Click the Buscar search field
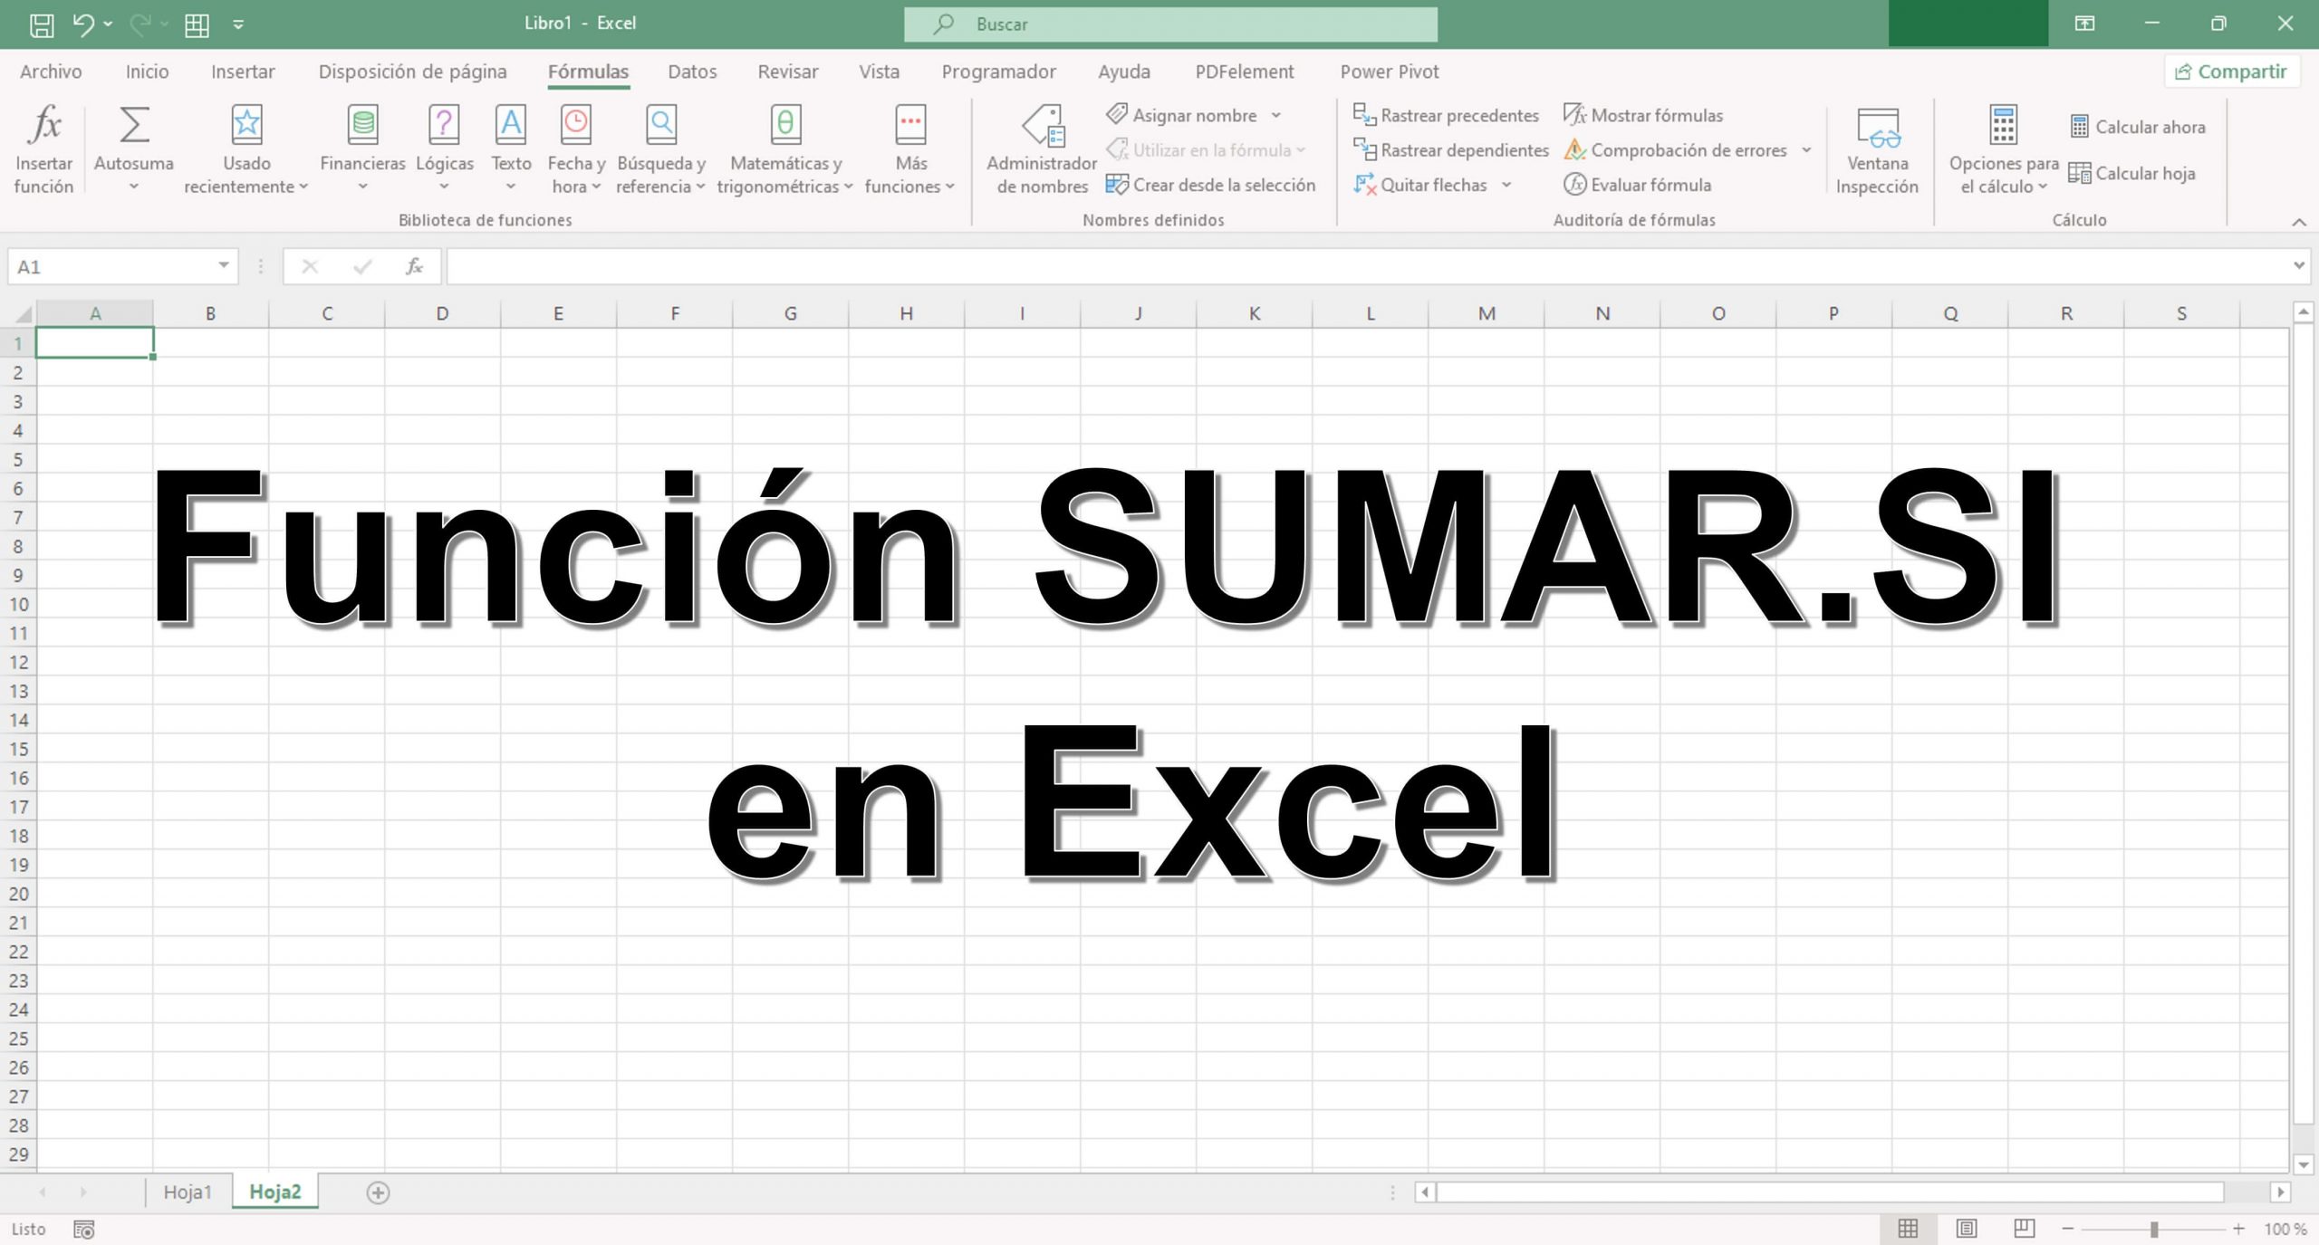The image size is (2319, 1245). [x=1170, y=24]
